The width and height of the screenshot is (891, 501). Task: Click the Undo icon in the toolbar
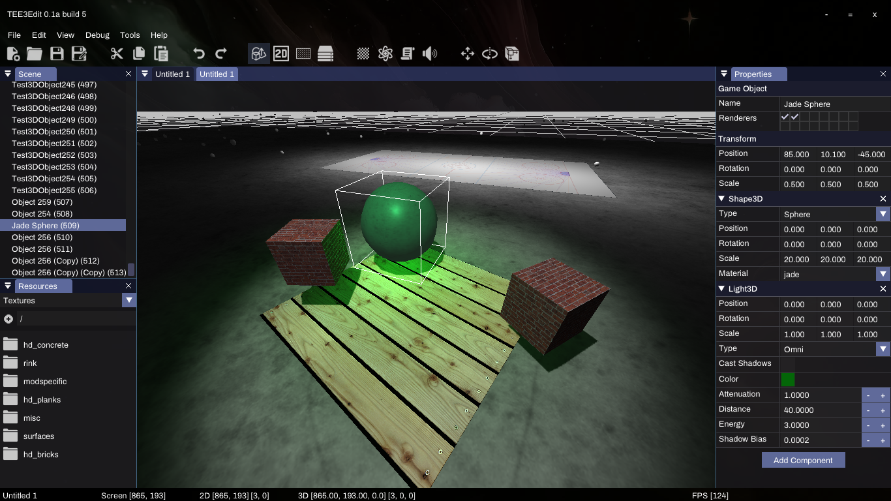coord(199,53)
